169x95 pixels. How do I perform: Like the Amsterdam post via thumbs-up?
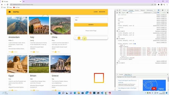(12, 52)
